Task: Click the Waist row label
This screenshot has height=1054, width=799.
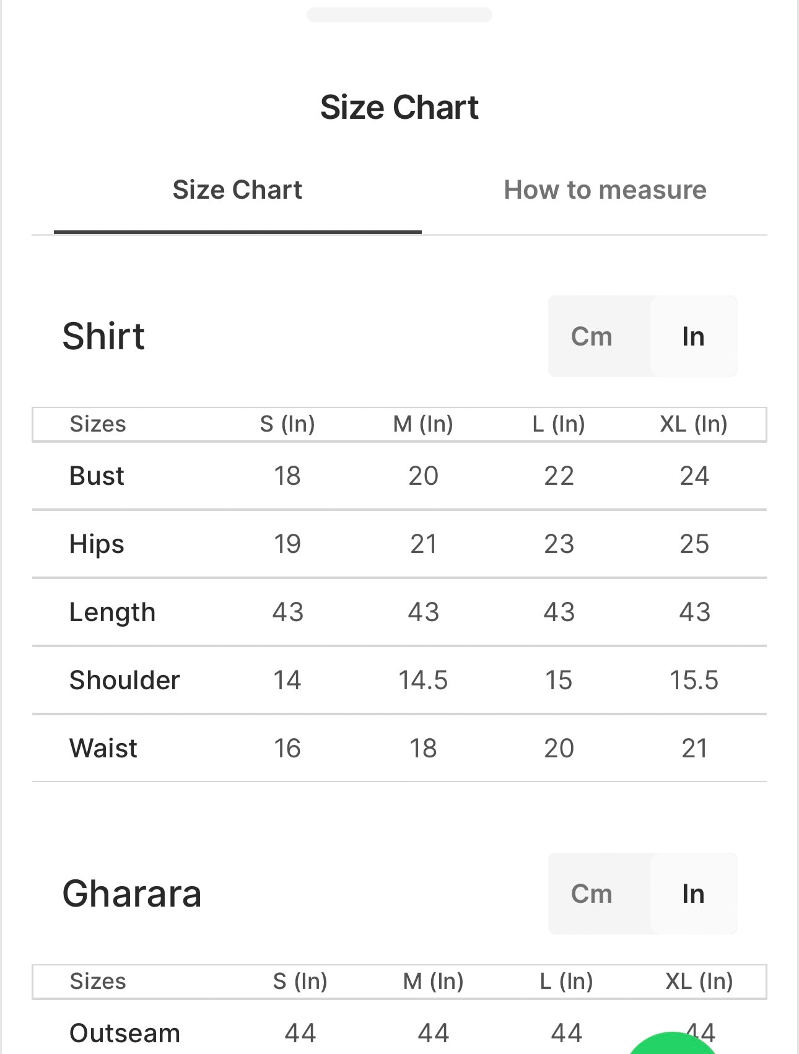Action: 103,748
